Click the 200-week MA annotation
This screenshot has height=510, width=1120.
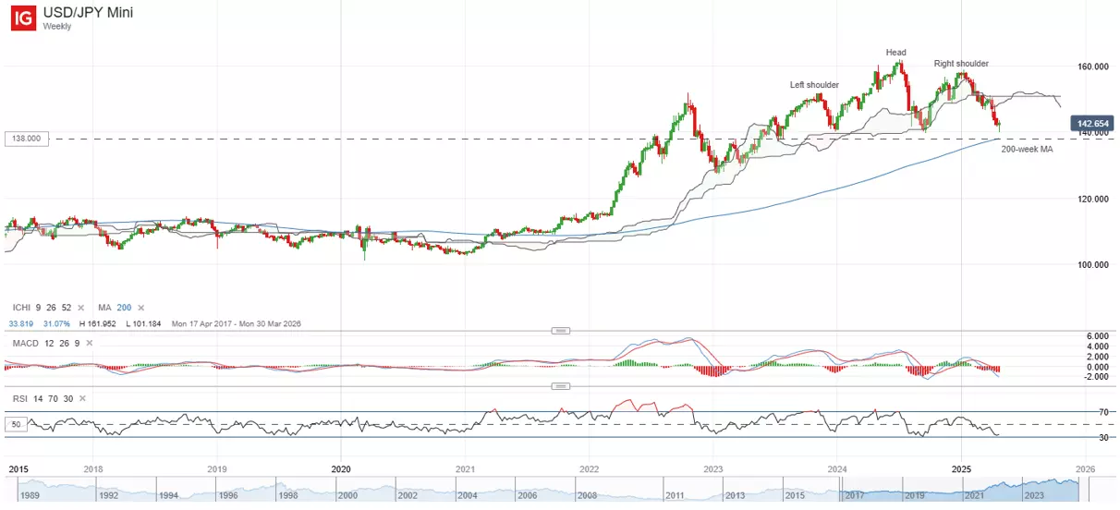[x=1028, y=149]
